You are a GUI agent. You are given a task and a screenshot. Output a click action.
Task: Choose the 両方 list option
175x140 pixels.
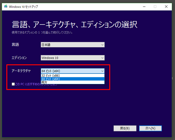tap(73, 82)
